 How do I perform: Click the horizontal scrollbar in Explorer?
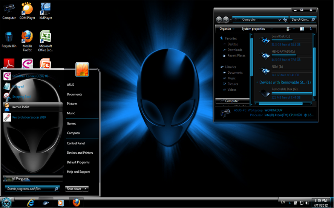[x=280, y=103]
